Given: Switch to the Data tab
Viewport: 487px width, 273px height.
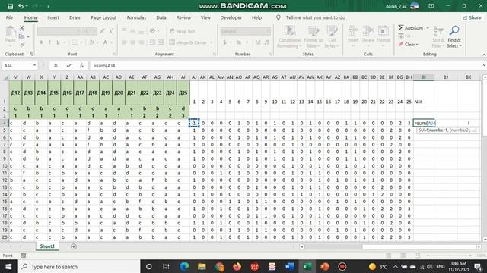Looking at the screenshot, I should [x=161, y=17].
